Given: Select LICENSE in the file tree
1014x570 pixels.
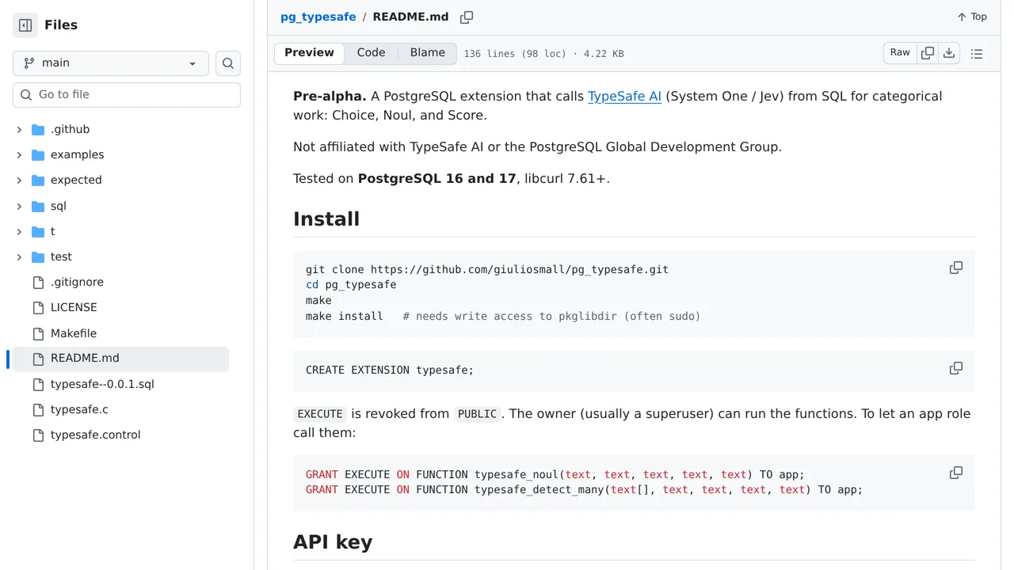Looking at the screenshot, I should pyautogui.click(x=74, y=307).
